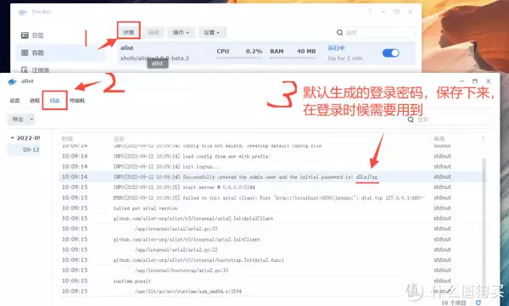Open the 操作 dropdown in Docker toolbar

(x=181, y=32)
